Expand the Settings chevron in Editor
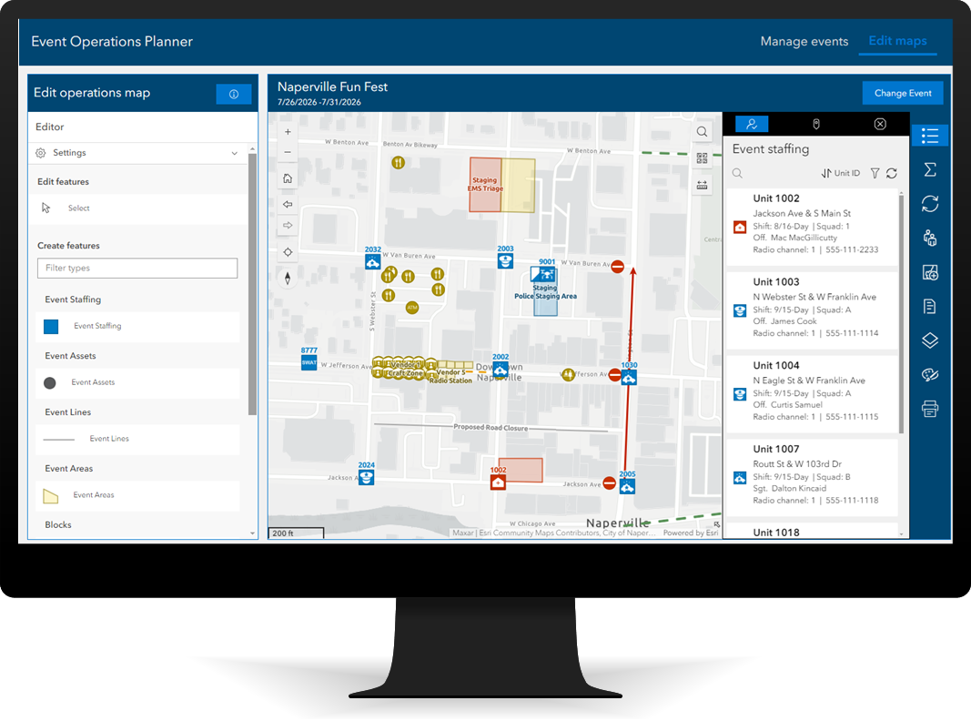Viewport: 971px width, 721px height. click(x=235, y=153)
